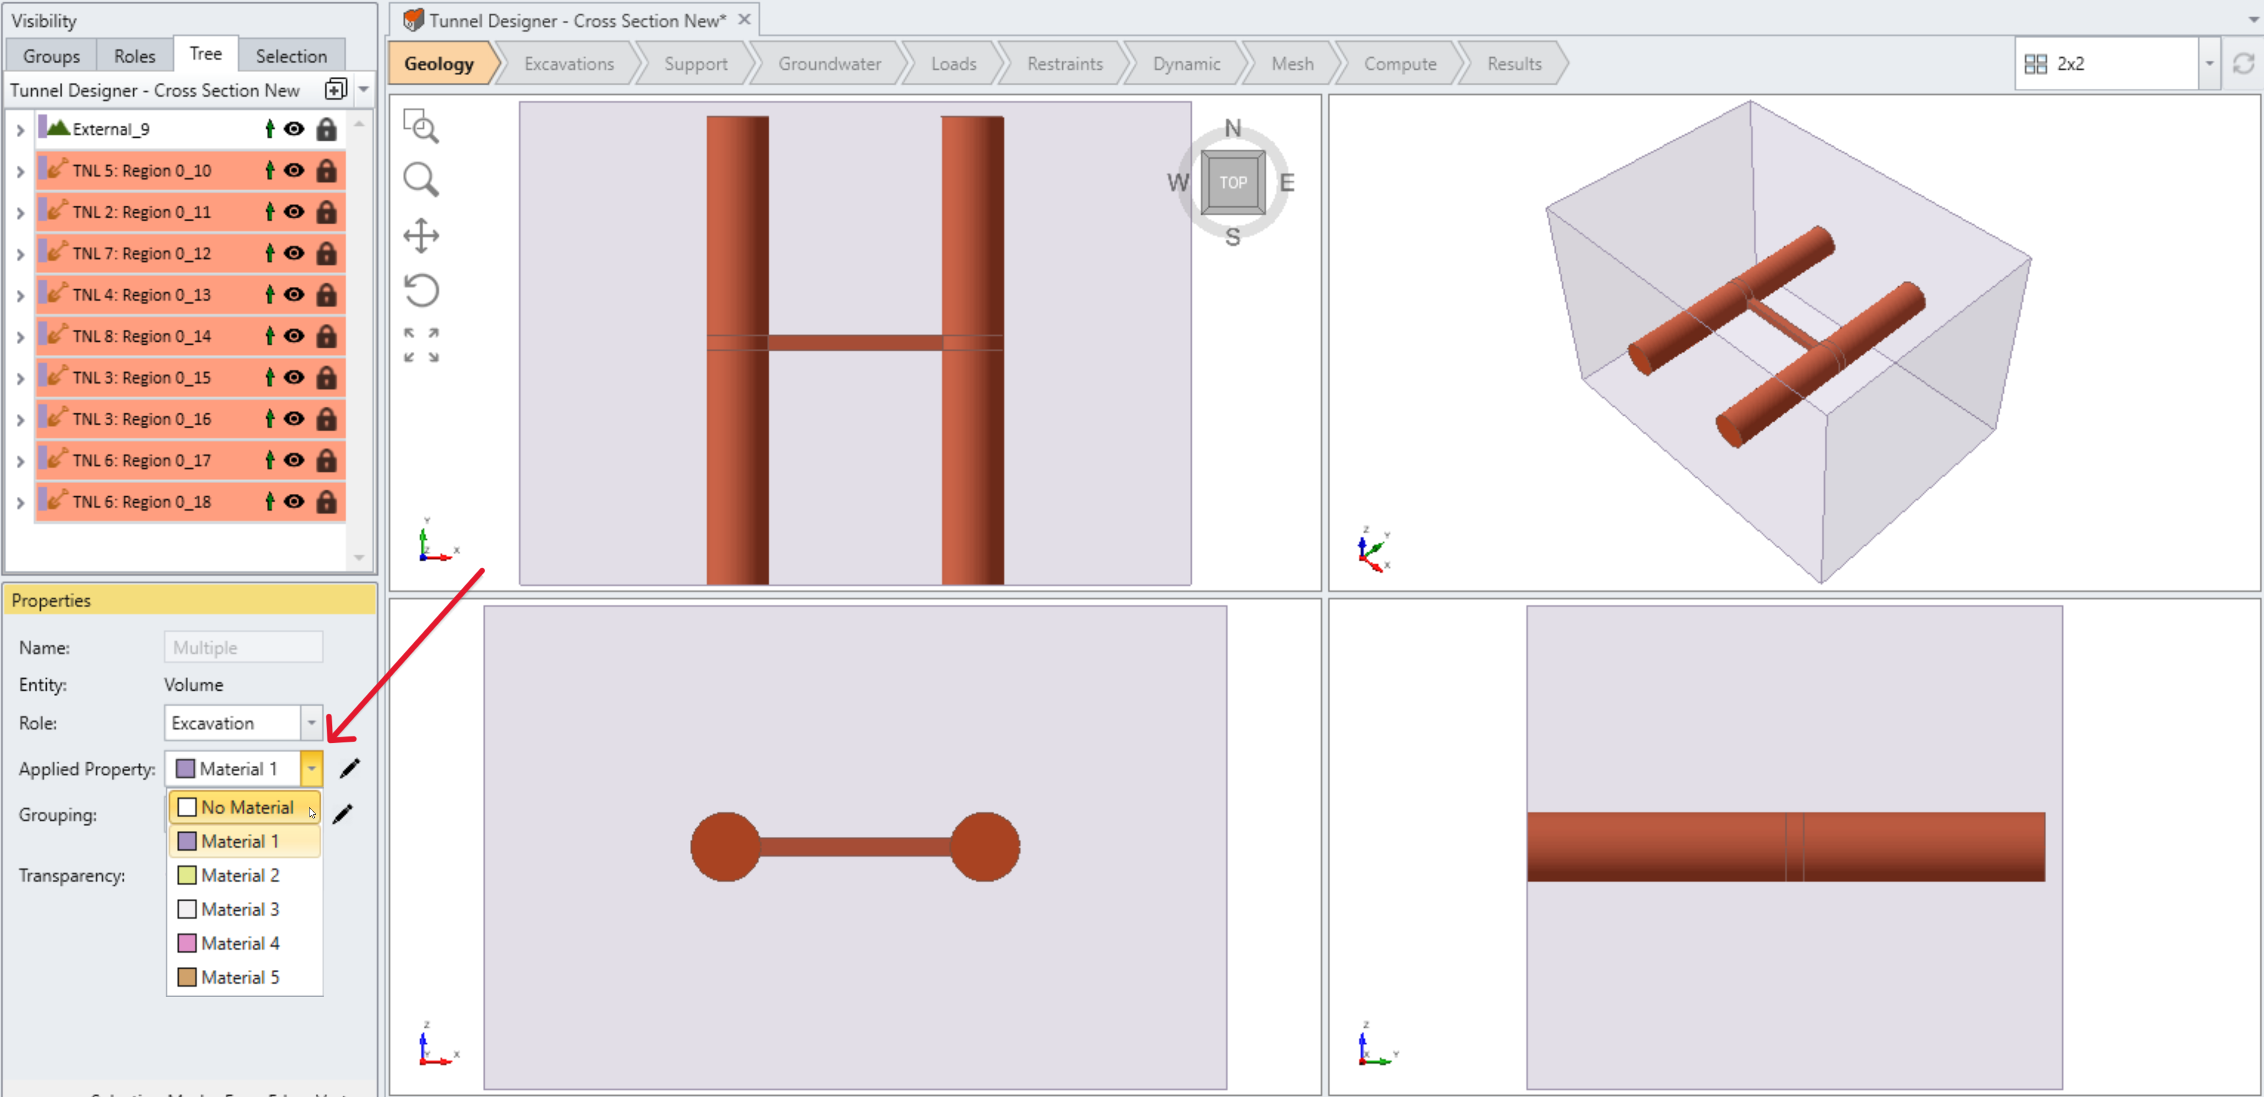This screenshot has width=2264, height=1097.
Task: Click the 2x2 layout grid icon
Action: (x=2036, y=63)
